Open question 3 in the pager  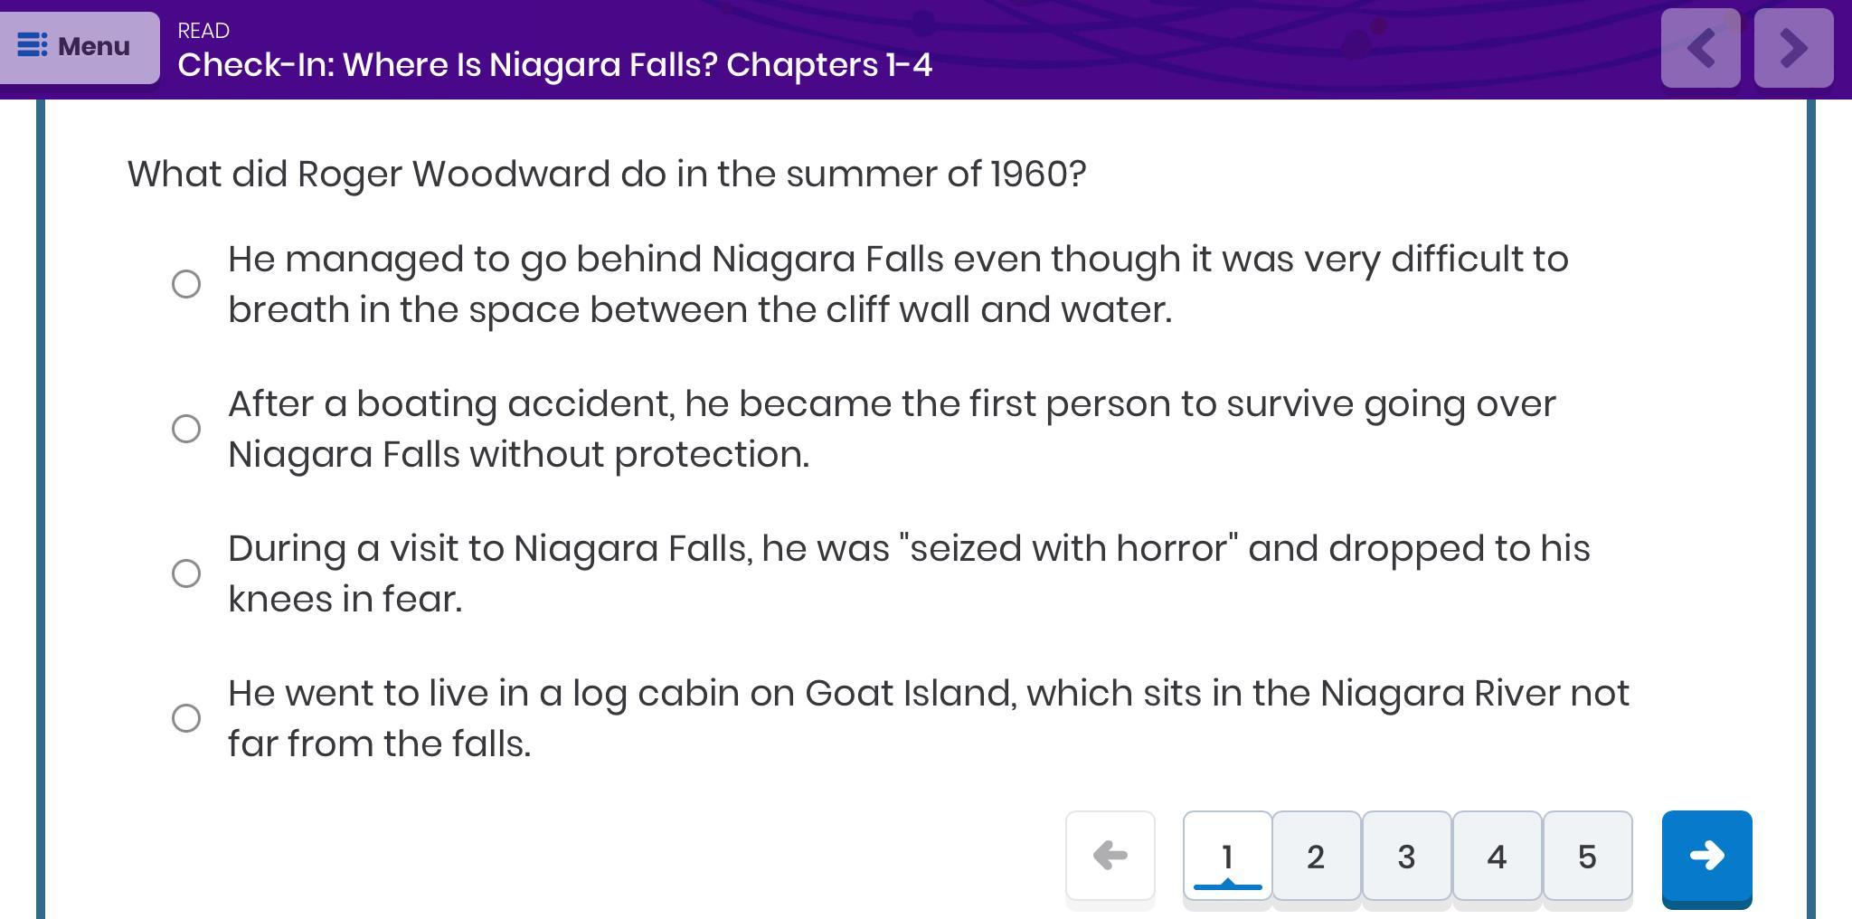[1406, 856]
